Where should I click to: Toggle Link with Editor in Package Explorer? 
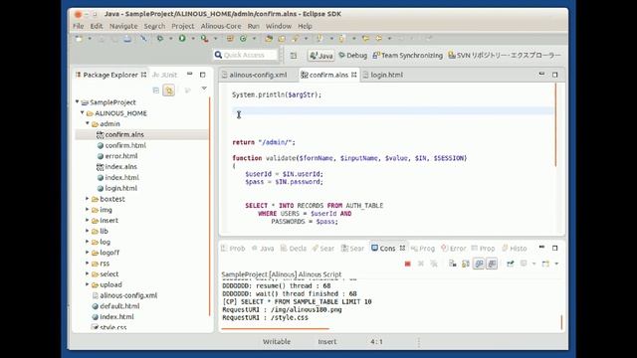coord(169,90)
